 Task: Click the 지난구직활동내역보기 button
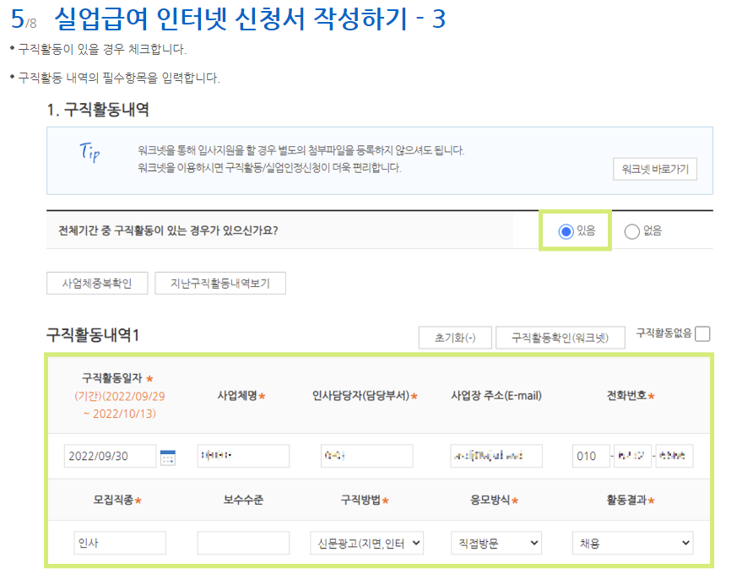219,284
